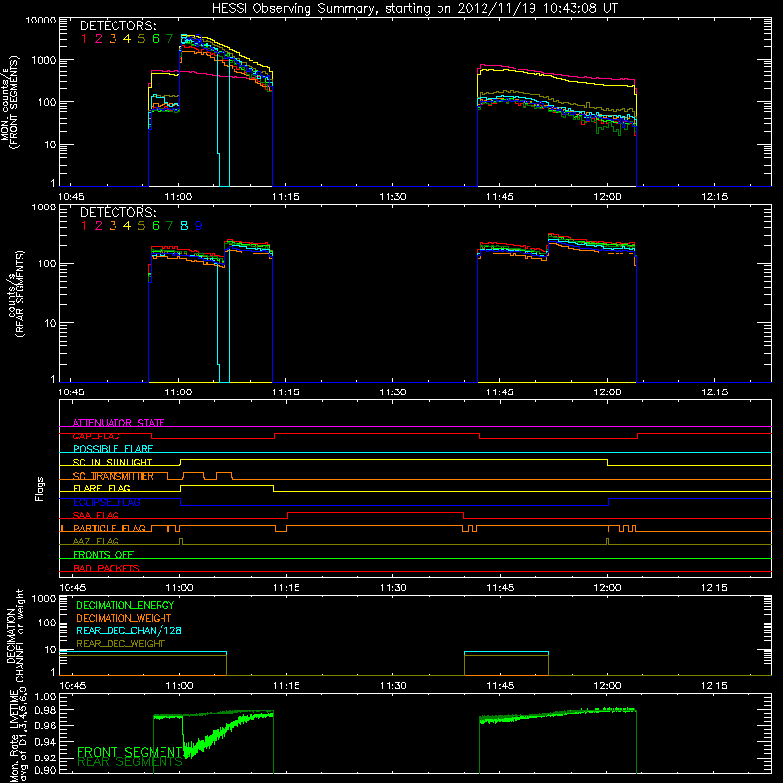Click the 11:30 time tick under the Flags panel
Screen dimensions: 783x783
click(x=393, y=588)
